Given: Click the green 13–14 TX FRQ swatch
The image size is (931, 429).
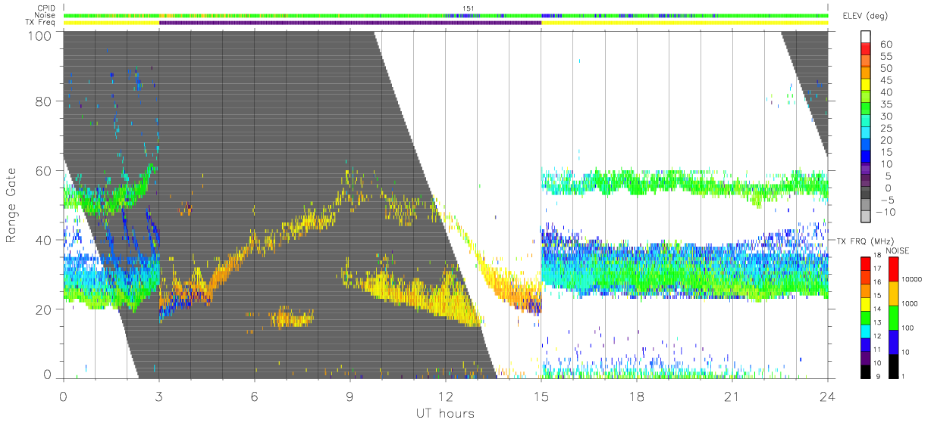Looking at the screenshot, I should pyautogui.click(x=867, y=318).
